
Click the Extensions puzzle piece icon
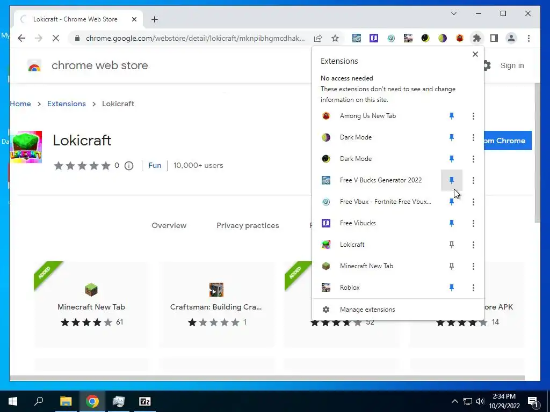point(477,38)
